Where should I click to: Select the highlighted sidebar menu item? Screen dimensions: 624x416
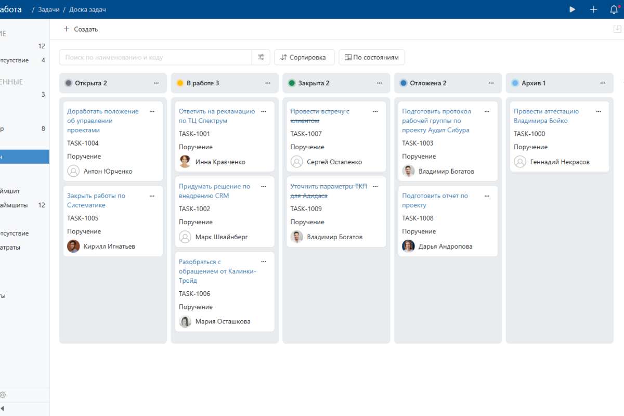coord(24,157)
